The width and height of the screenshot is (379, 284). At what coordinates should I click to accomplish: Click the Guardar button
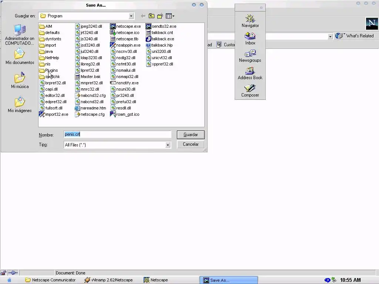click(191, 135)
